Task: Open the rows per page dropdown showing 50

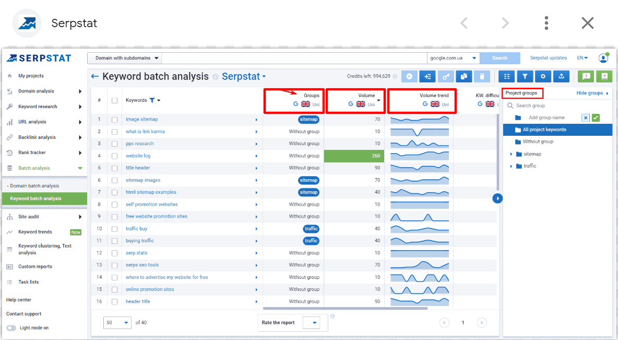Action: [117, 323]
